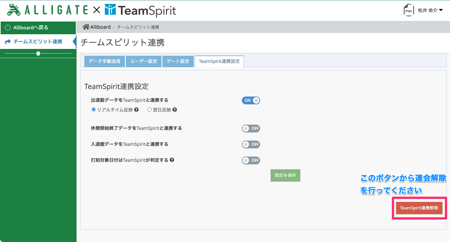Click the PNG user avatar
Image resolution: width=450 pixels, height=242 pixels.
tap(408, 10)
